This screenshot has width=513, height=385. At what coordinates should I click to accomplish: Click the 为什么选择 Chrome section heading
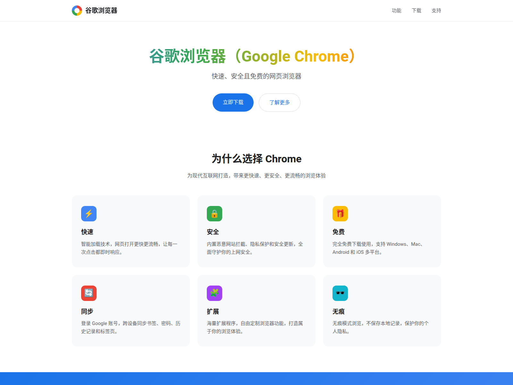tap(256, 158)
